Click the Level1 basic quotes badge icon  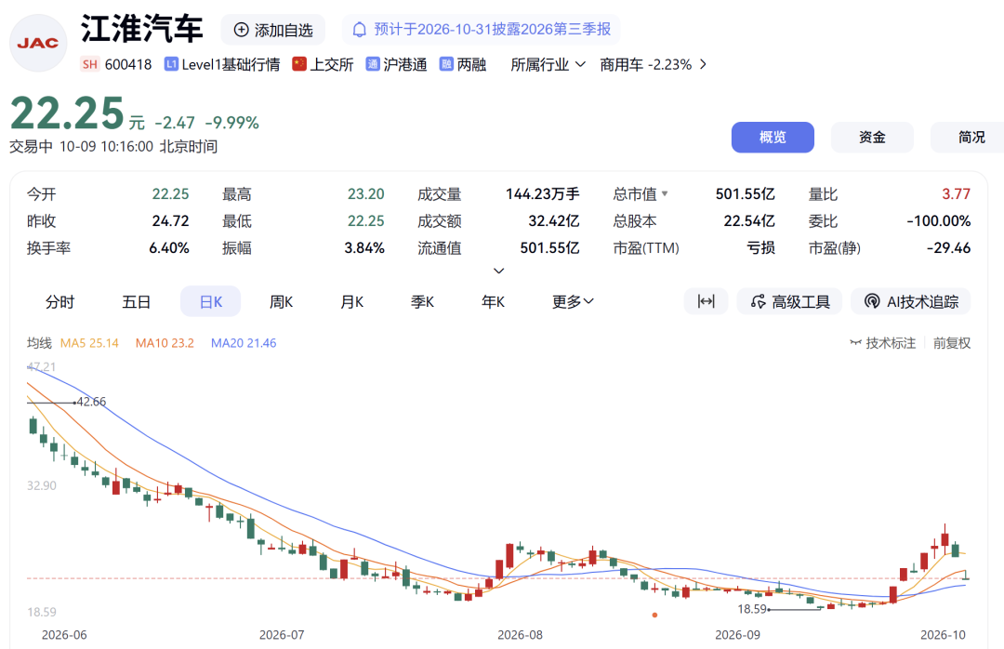point(171,64)
